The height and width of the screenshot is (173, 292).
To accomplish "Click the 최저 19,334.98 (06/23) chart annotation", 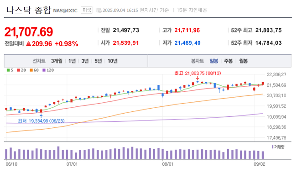I will [x=41, y=121].
